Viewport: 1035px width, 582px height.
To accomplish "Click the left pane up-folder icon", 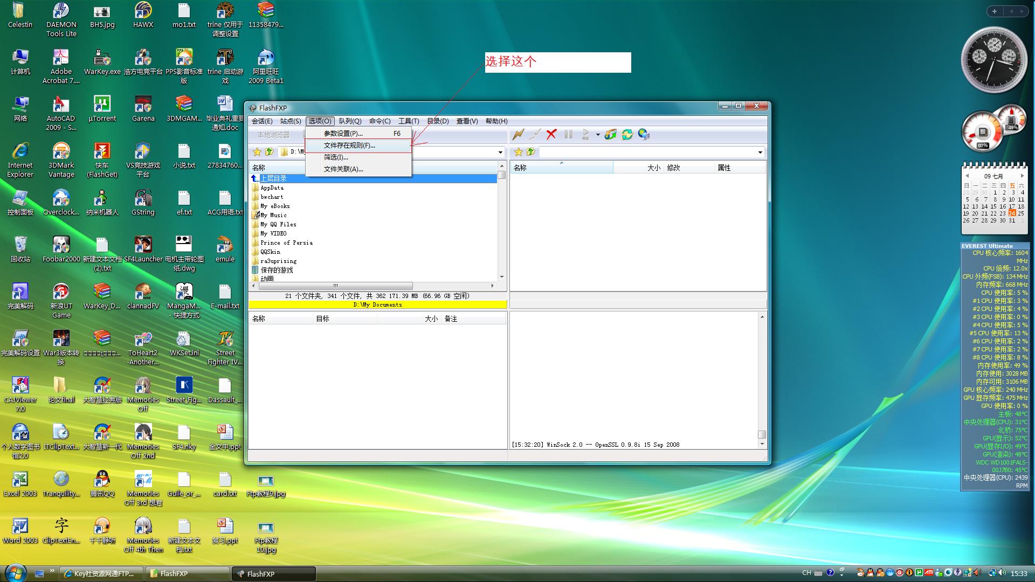I will tap(269, 152).
